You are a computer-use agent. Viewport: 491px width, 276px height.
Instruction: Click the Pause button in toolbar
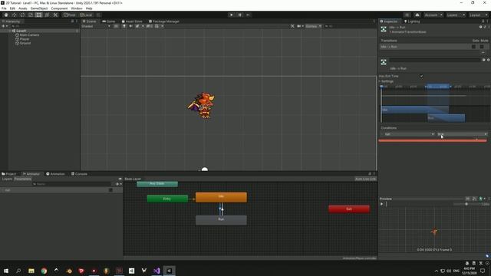(240, 15)
